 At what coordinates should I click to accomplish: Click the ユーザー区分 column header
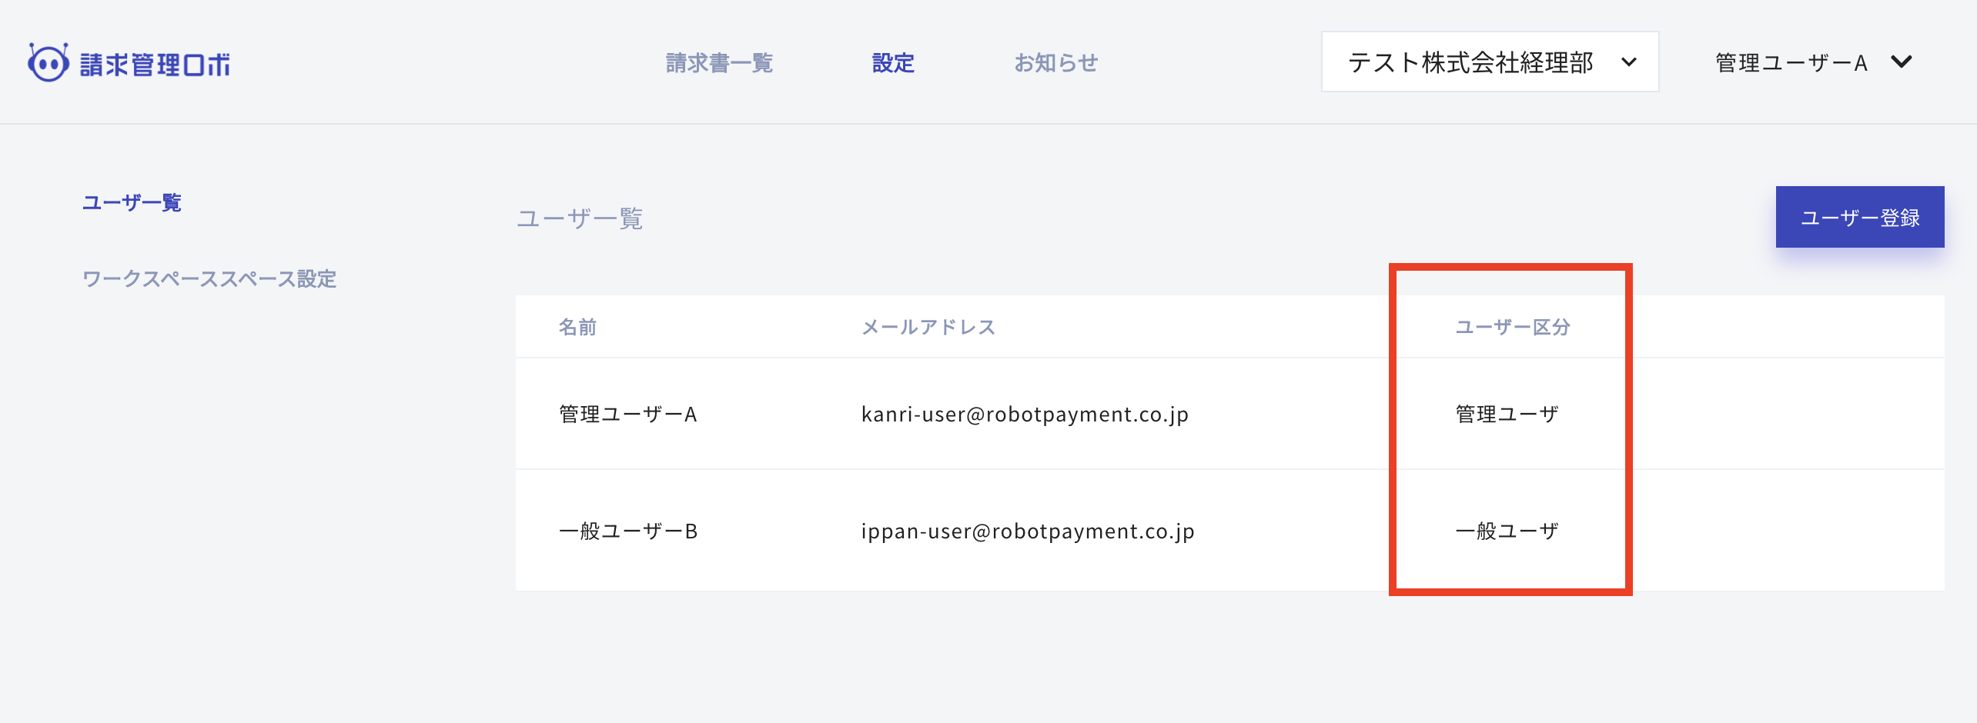[1512, 328]
